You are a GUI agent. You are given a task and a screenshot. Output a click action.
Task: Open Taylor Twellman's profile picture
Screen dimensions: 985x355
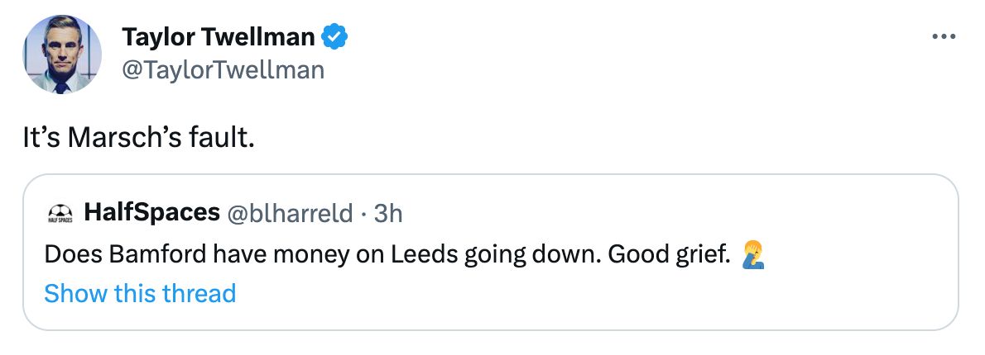point(62,54)
